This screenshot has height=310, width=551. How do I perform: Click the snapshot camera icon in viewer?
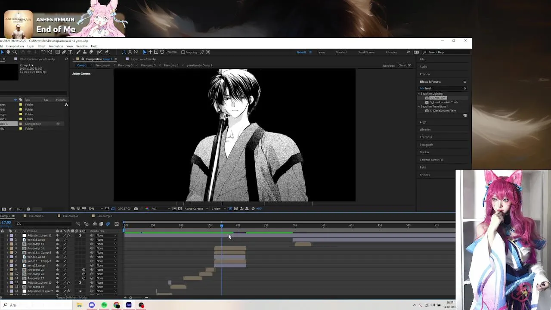[136, 209]
